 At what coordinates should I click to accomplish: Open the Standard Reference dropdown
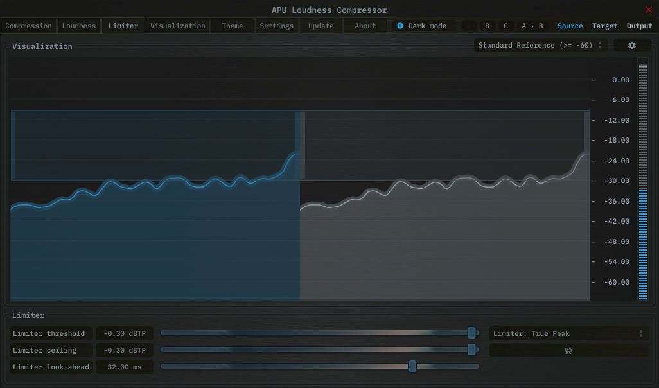point(540,45)
